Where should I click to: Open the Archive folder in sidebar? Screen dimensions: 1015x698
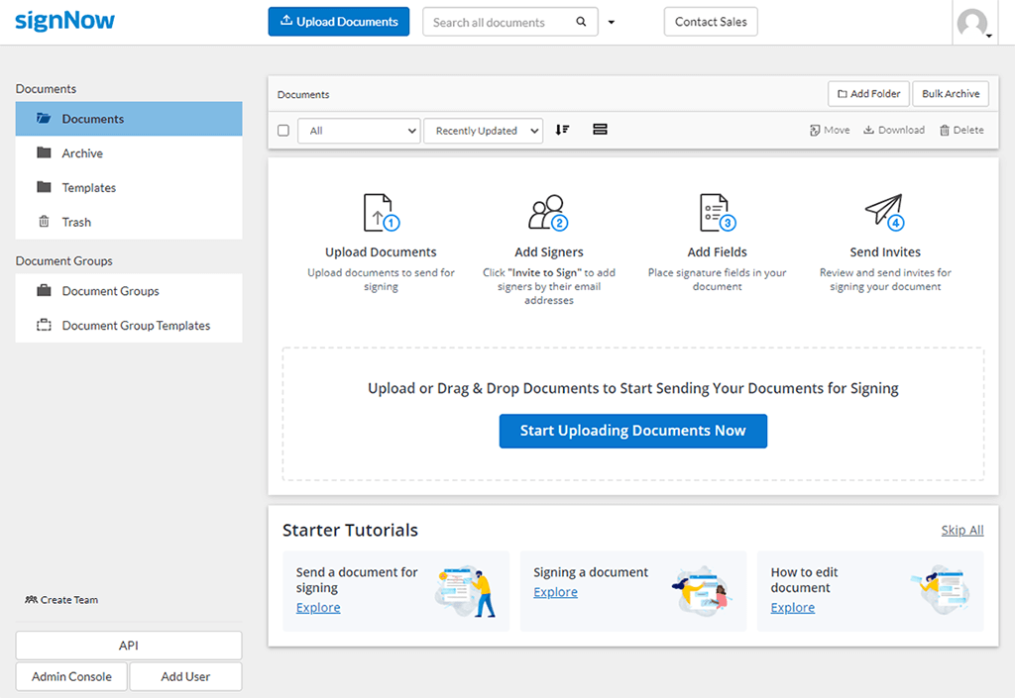[82, 153]
